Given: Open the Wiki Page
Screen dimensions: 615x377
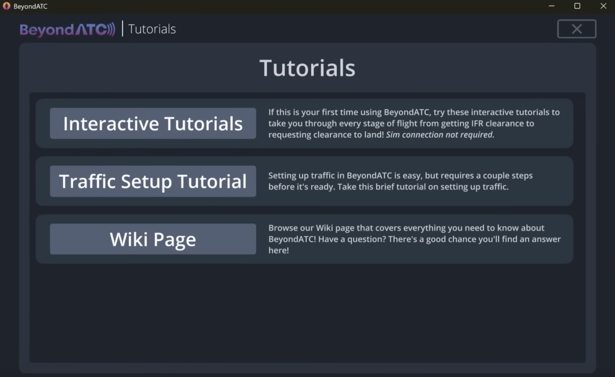Looking at the screenshot, I should coord(153,239).
